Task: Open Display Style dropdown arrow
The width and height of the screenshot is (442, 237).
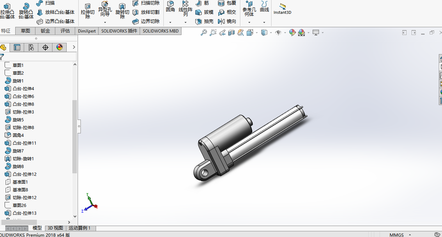Action: point(271,33)
